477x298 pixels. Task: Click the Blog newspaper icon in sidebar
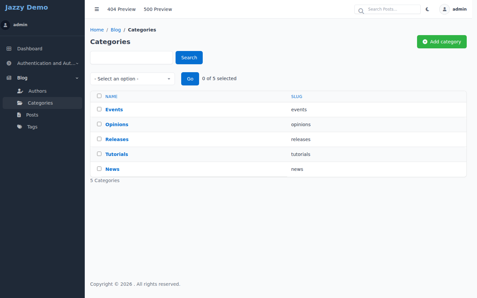coord(9,78)
